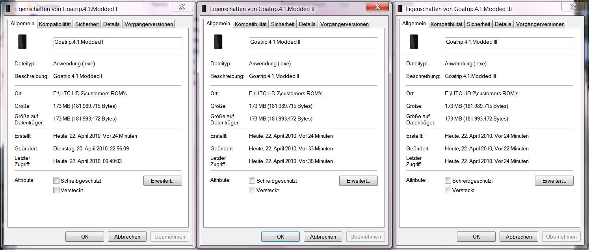The image size is (589, 250).
Task: Click Abbrechen in Modded III window
Action: coord(519,237)
